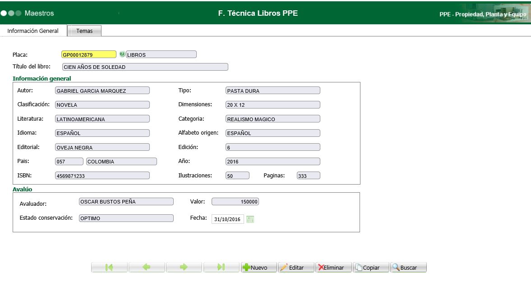Click the yellow Placa field GP00012879
Screen dimensions: 531x285
[89, 54]
